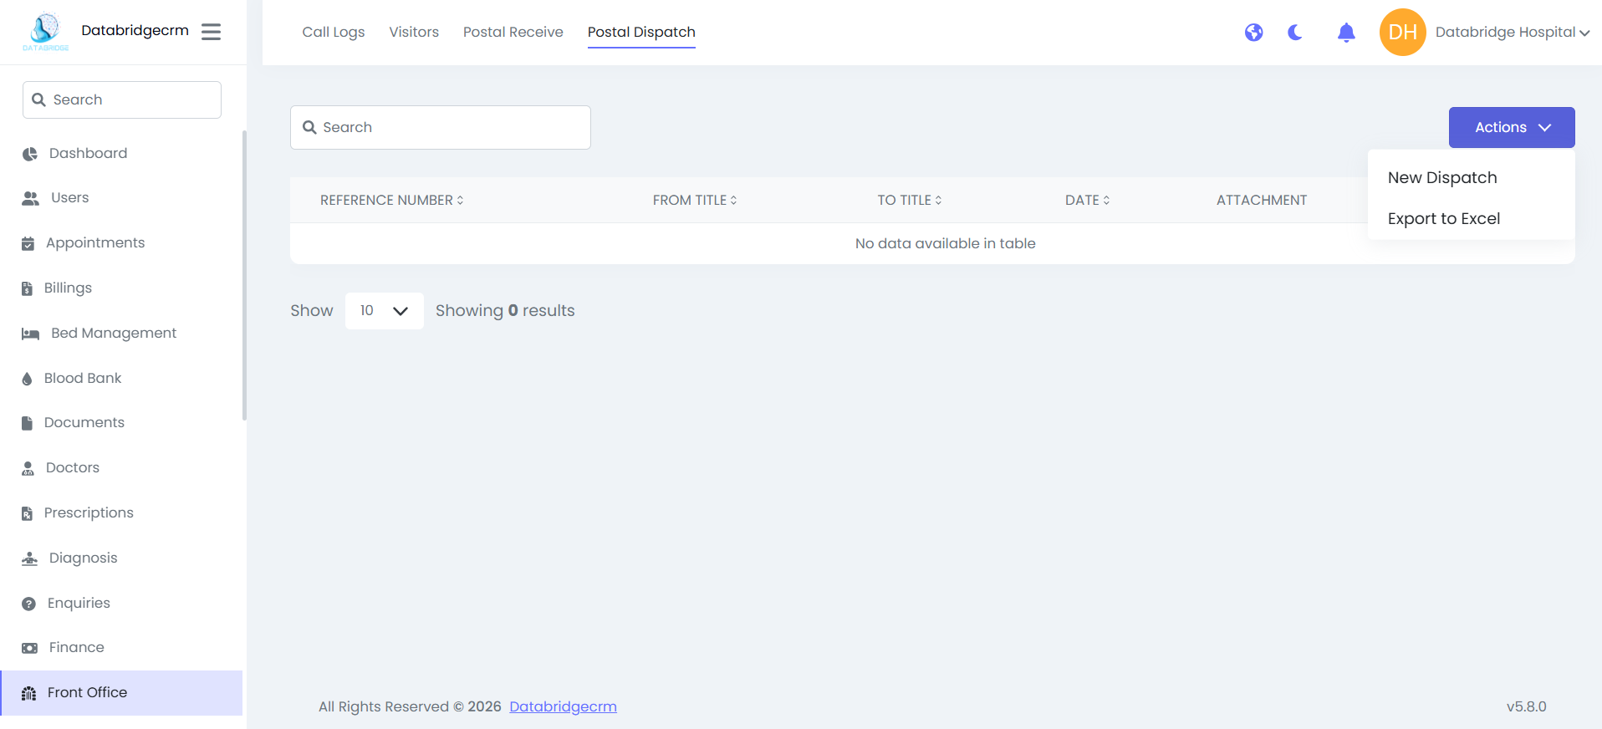The height and width of the screenshot is (729, 1602).
Task: Go to Appointments in sidebar
Action: [x=121, y=243]
